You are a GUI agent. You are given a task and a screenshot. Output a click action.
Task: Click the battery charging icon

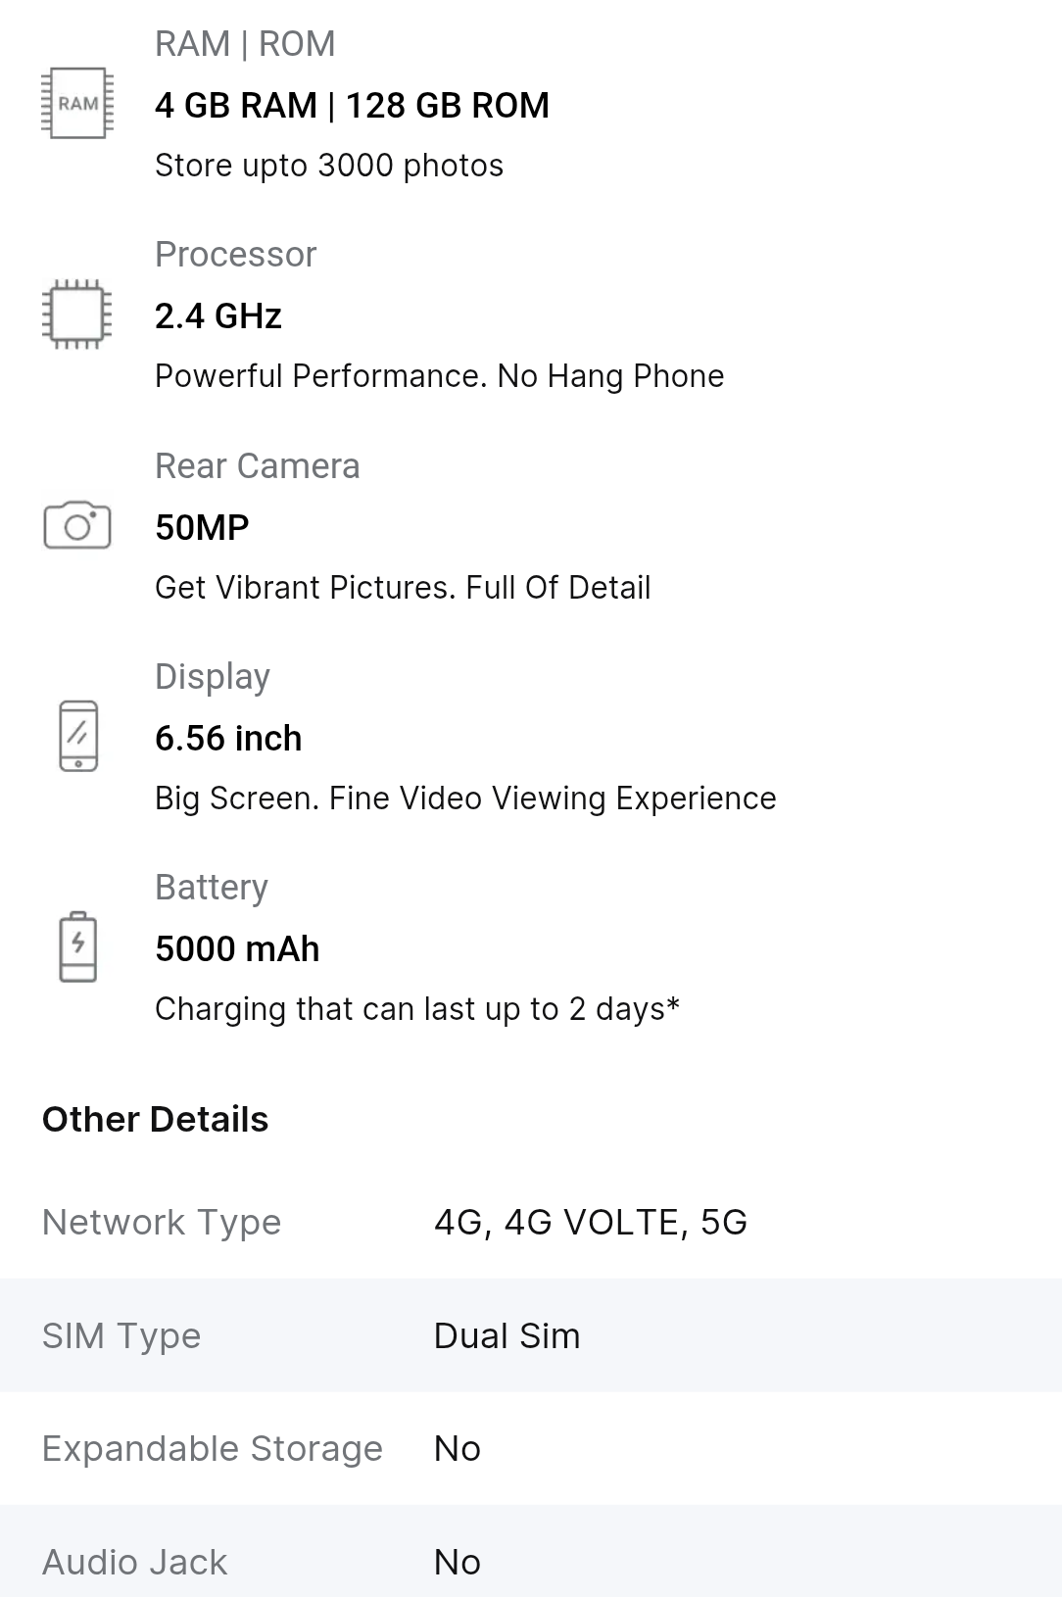tap(78, 946)
